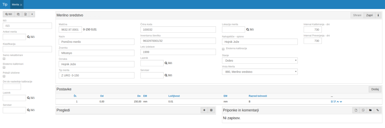Click link icon in Priponke in komentarji
This screenshot has width=385, height=128.
click(377, 110)
